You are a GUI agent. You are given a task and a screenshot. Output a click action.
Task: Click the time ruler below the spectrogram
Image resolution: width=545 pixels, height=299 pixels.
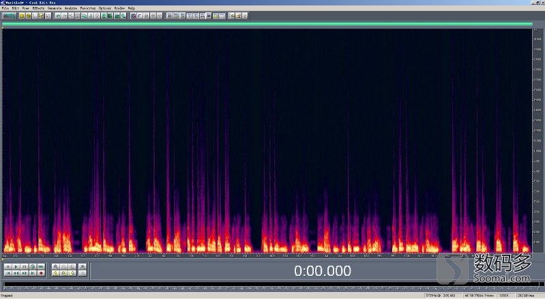click(x=267, y=255)
